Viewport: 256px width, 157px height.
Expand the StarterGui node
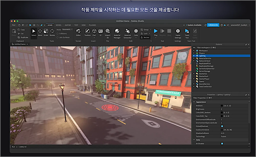click(194, 74)
